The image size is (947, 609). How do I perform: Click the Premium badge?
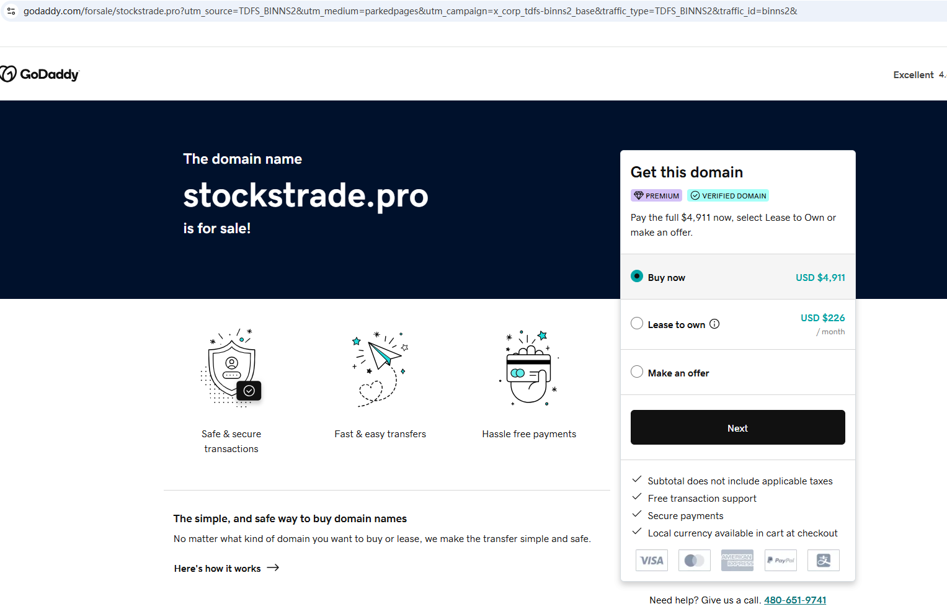click(656, 196)
